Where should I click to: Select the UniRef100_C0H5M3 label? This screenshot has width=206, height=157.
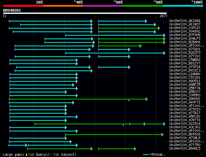(185, 95)
